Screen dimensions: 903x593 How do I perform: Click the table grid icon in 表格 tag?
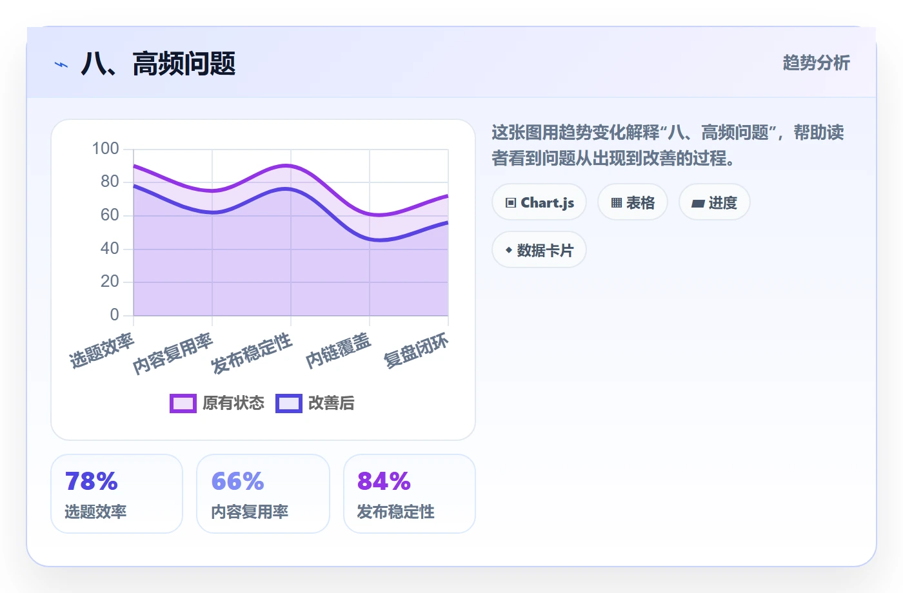click(x=617, y=203)
